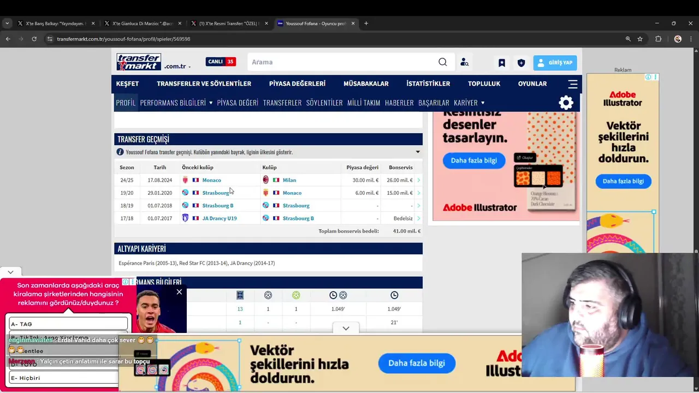
Task: Click the goals football column icon
Action: pyautogui.click(x=268, y=295)
